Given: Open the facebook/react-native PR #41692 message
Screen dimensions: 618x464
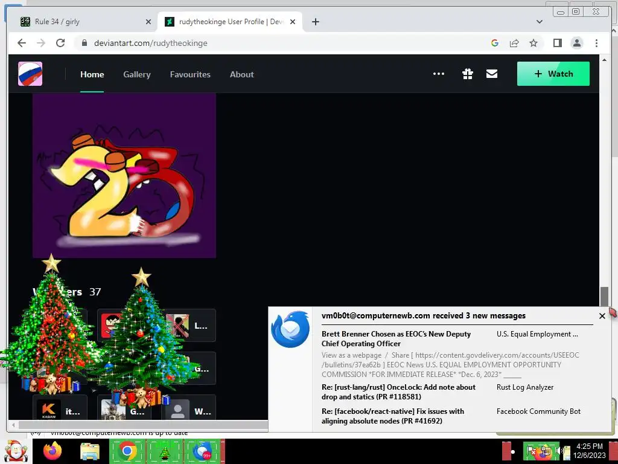Looking at the screenshot, I should point(392,416).
